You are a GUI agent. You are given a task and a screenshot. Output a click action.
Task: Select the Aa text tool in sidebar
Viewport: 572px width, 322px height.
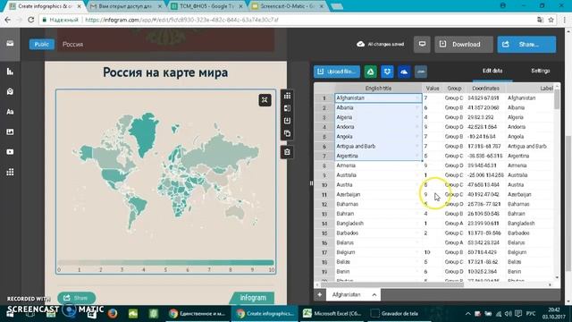[10, 112]
